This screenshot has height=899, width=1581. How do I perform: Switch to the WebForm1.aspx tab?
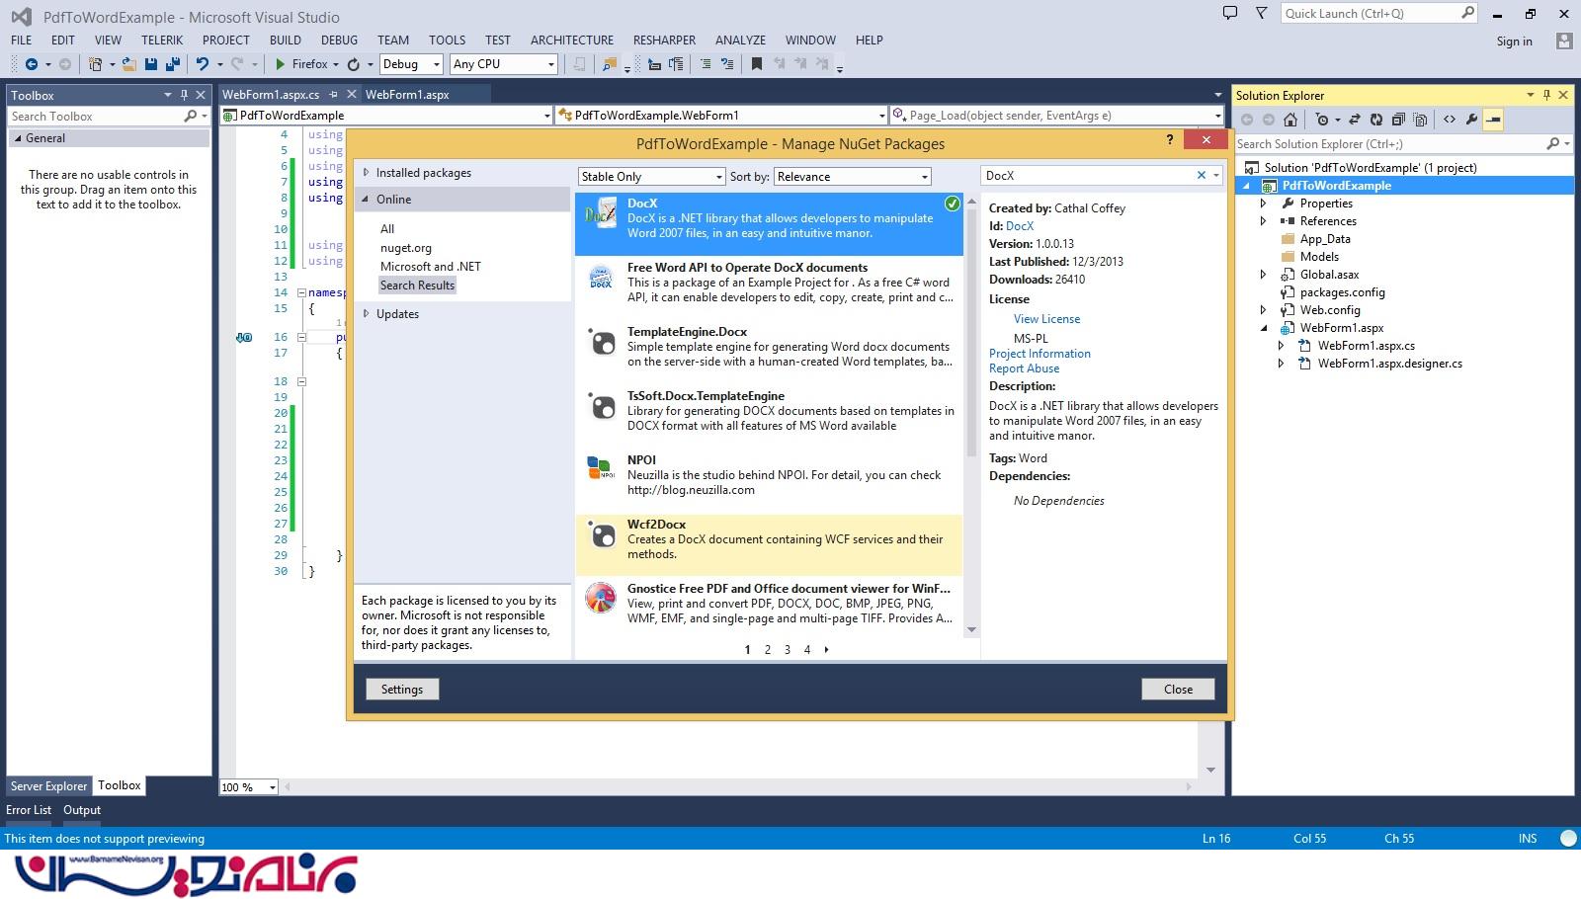407,95
